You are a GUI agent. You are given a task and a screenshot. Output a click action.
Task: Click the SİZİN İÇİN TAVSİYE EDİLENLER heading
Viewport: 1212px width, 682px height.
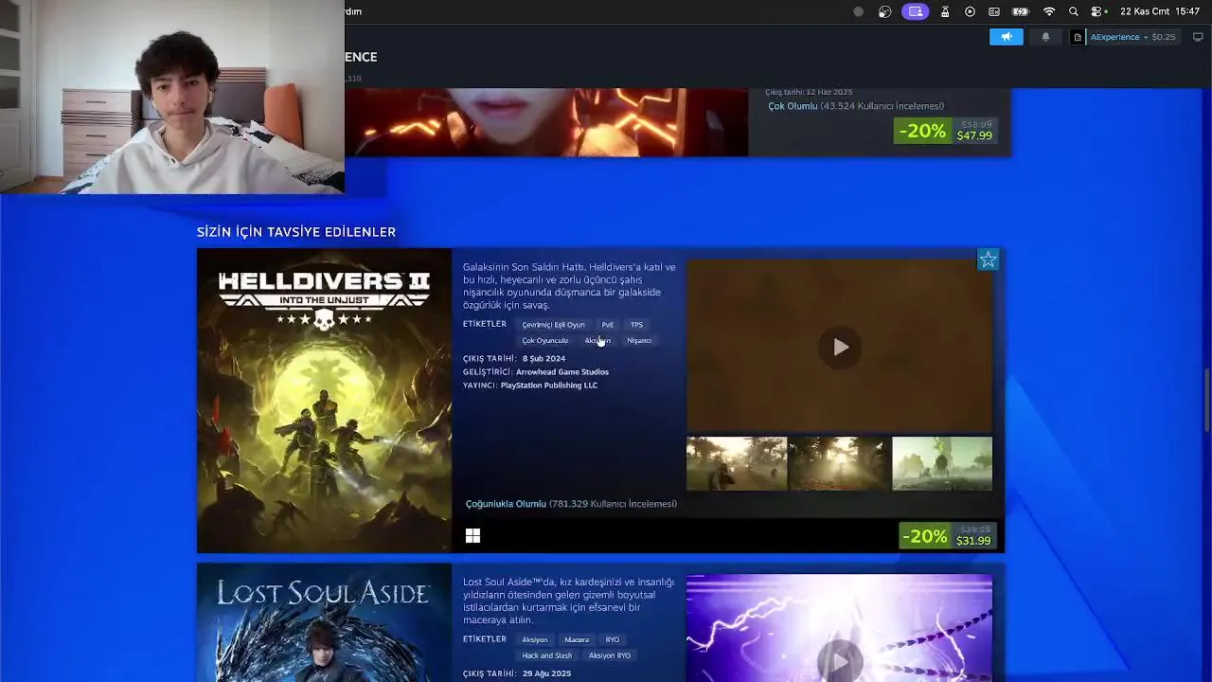click(296, 232)
